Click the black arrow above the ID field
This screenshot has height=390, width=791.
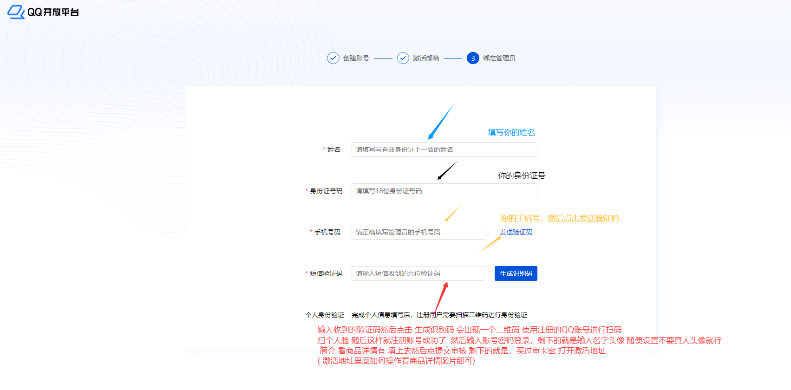point(447,170)
